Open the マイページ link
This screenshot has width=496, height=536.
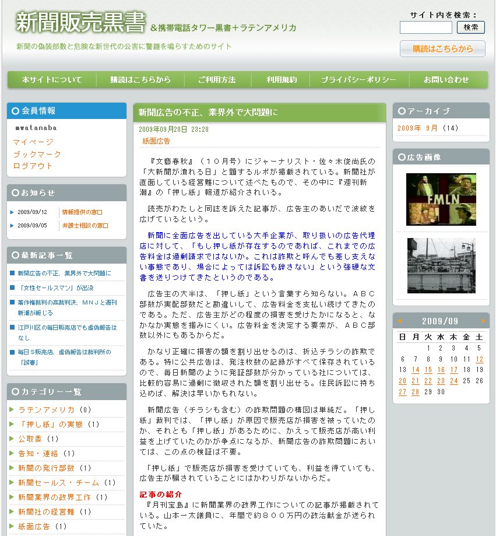point(33,142)
